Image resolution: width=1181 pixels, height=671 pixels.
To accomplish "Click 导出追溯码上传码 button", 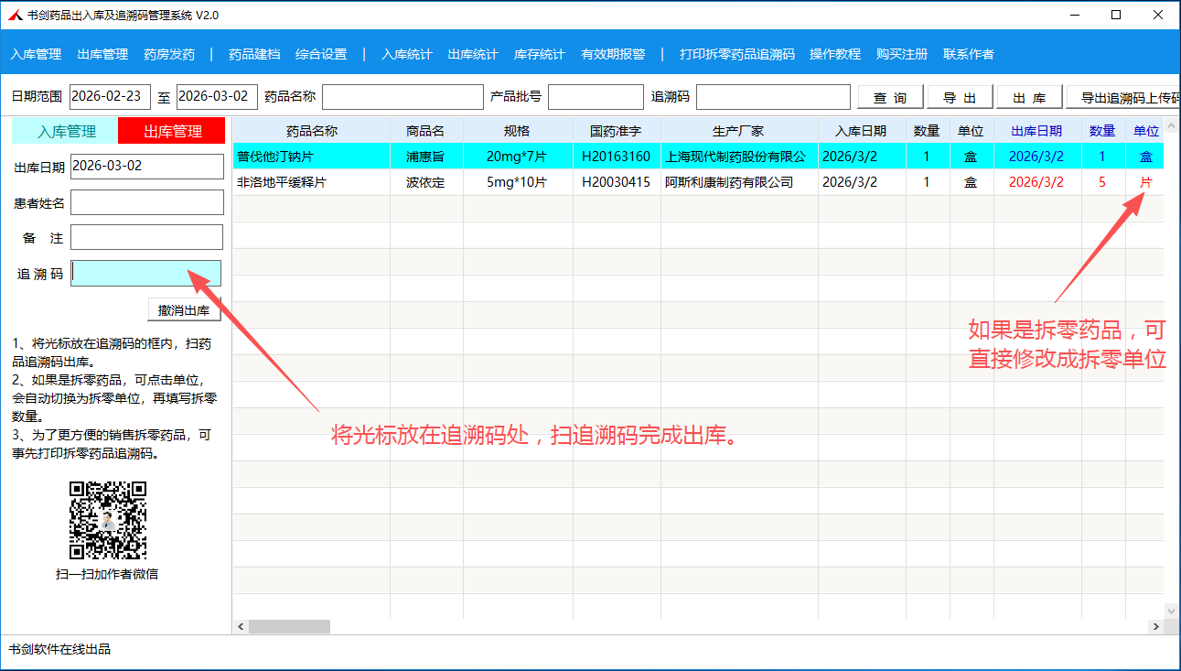I will point(1127,98).
